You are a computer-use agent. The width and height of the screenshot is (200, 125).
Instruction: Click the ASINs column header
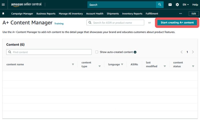coord(134,64)
